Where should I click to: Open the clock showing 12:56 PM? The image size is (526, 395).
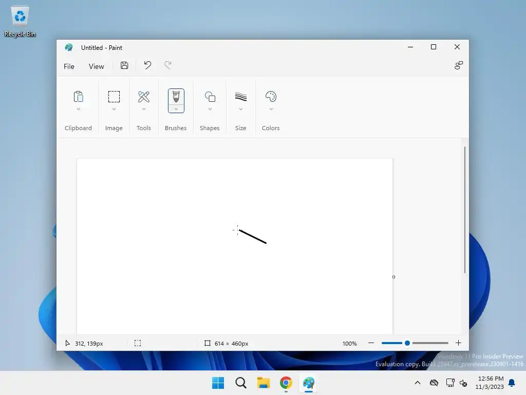pos(490,383)
